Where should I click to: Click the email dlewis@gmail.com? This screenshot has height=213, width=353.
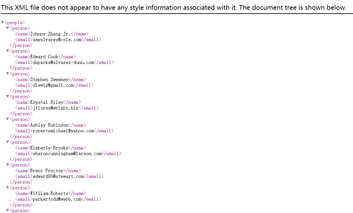(x=54, y=85)
